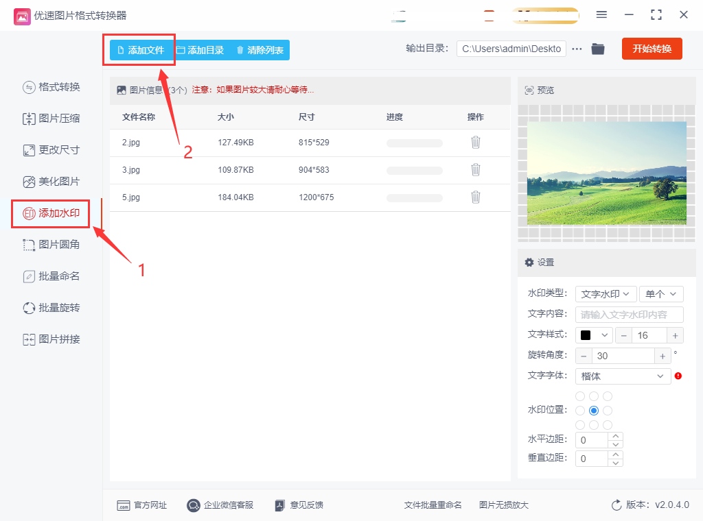The width and height of the screenshot is (703, 521).
Task: Click the rotation angle 30 value field
Action: pos(623,356)
